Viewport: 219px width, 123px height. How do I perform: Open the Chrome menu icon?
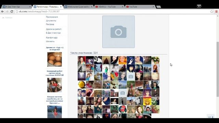216,11
